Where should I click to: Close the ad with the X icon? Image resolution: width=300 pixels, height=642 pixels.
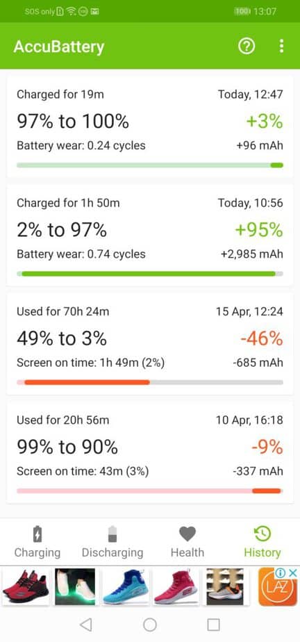coord(293,573)
